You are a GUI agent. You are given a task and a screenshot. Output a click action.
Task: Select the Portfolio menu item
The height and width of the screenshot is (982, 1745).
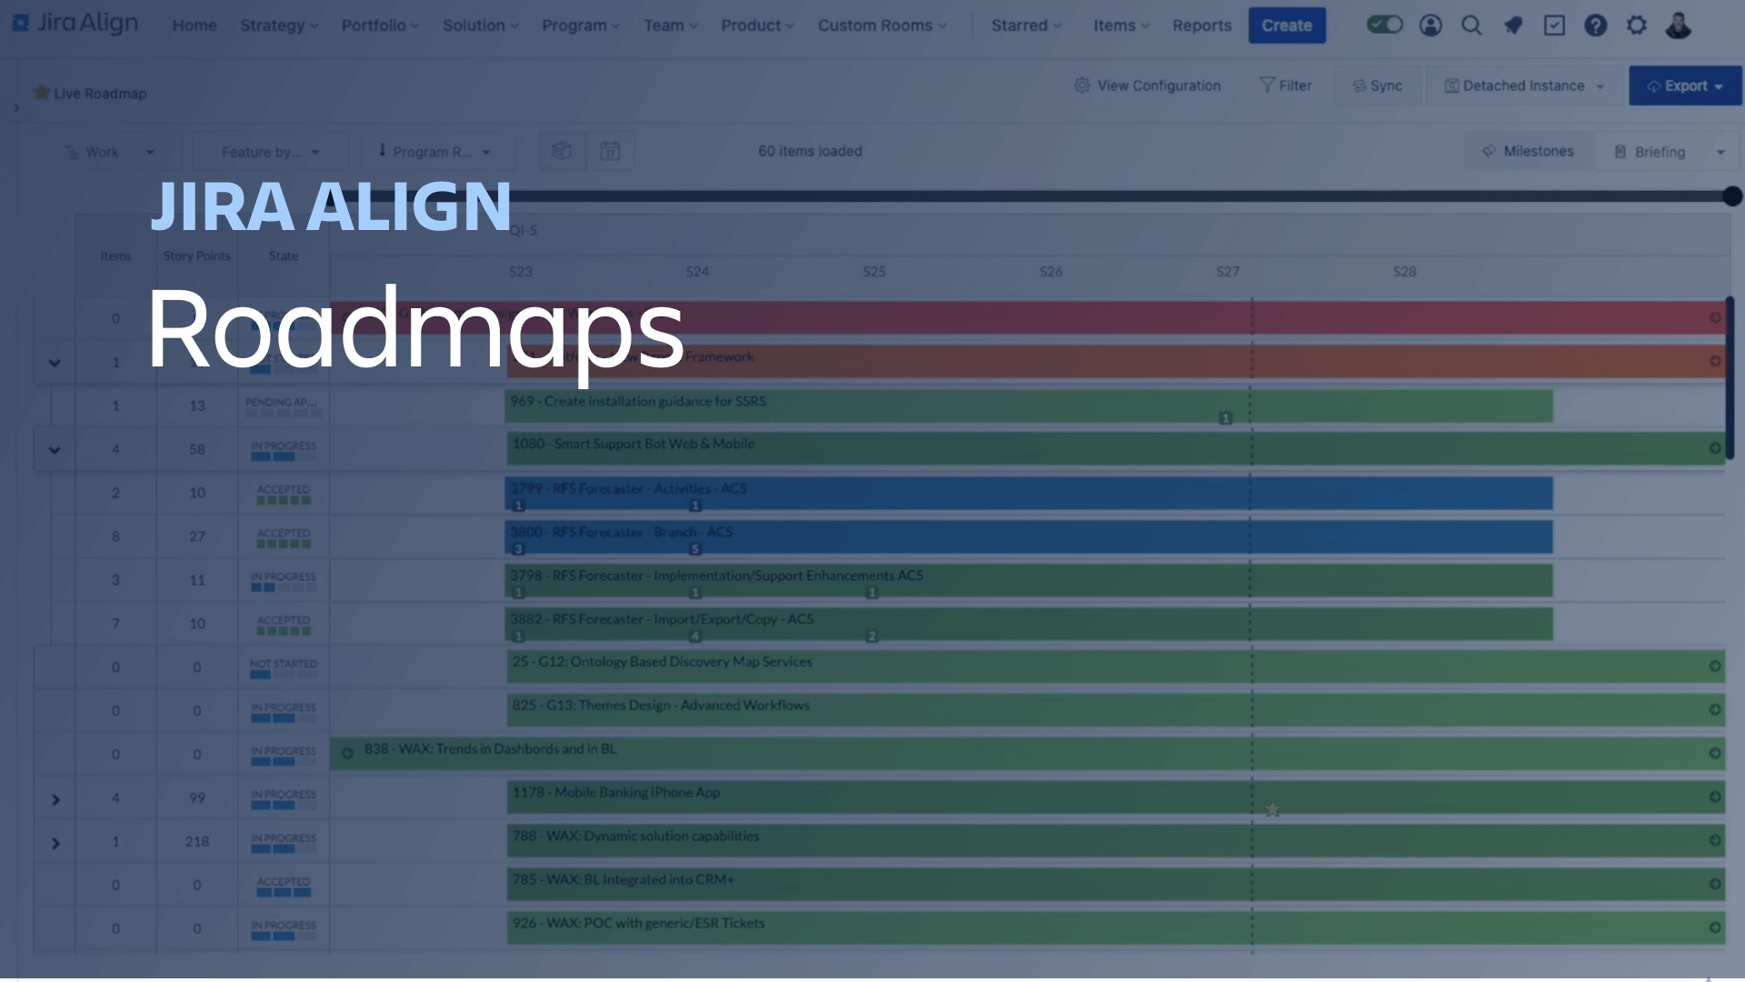374,25
